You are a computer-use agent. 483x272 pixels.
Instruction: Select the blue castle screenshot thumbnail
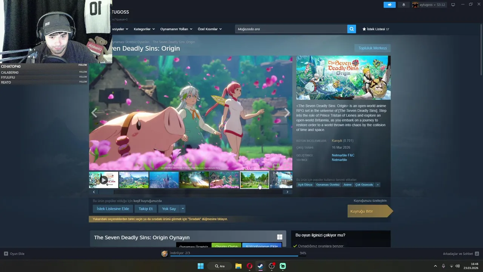click(x=164, y=180)
